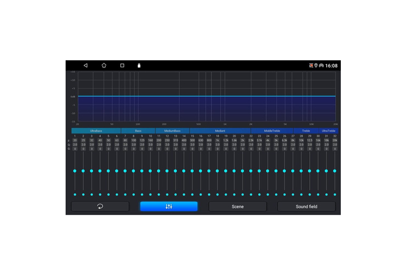The width and height of the screenshot is (407, 275).
Task: Tap the Android back navigation arrow
Action: (x=86, y=66)
